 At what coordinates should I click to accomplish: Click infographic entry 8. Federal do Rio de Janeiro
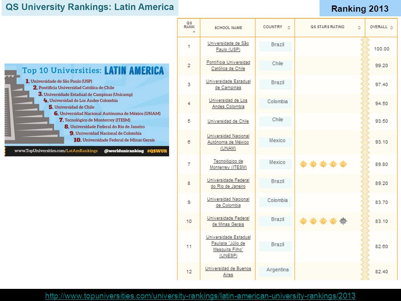click(x=104, y=126)
